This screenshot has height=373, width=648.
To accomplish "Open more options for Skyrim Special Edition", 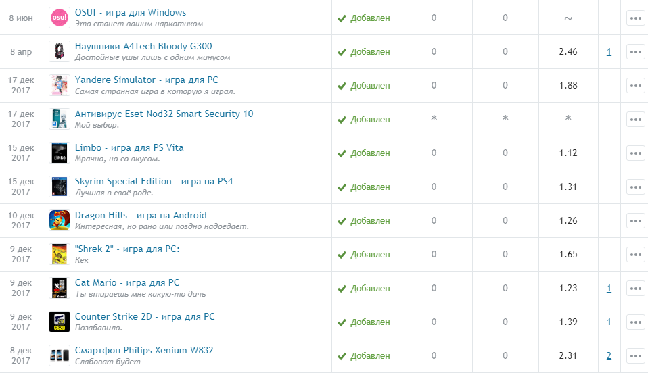I will (x=636, y=186).
